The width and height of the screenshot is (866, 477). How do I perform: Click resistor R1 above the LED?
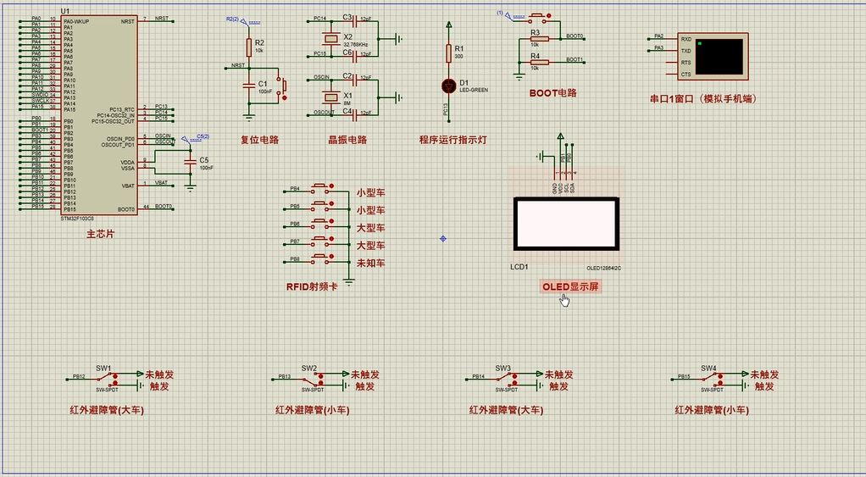449,53
